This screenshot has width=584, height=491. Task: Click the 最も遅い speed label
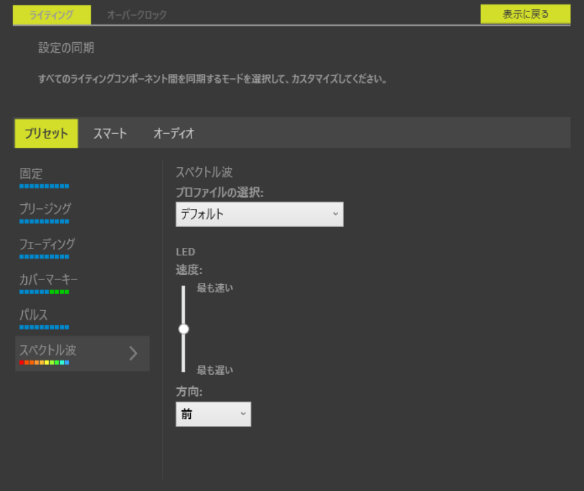click(215, 370)
